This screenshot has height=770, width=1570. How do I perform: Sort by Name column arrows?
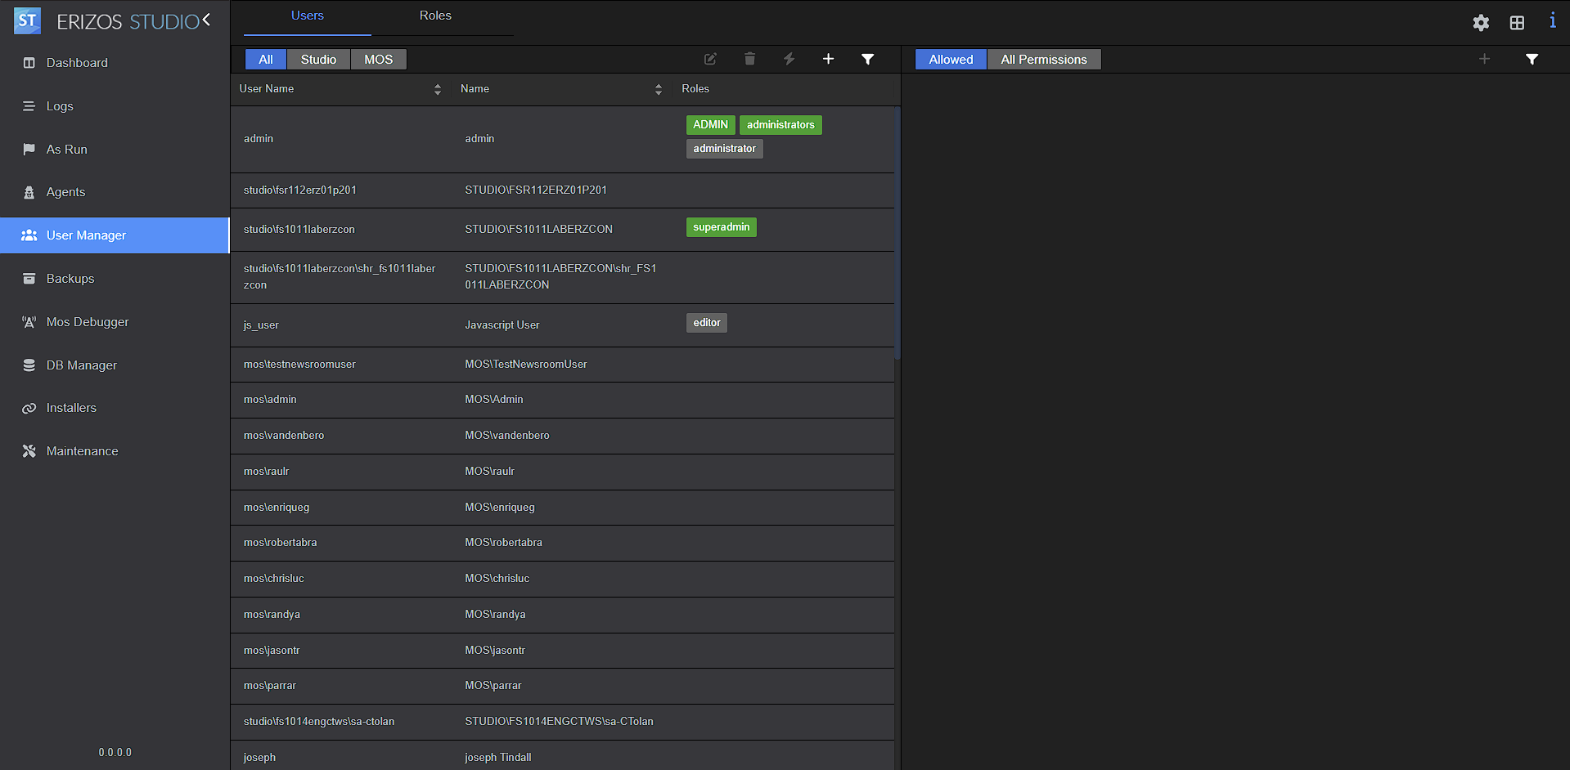point(659,89)
